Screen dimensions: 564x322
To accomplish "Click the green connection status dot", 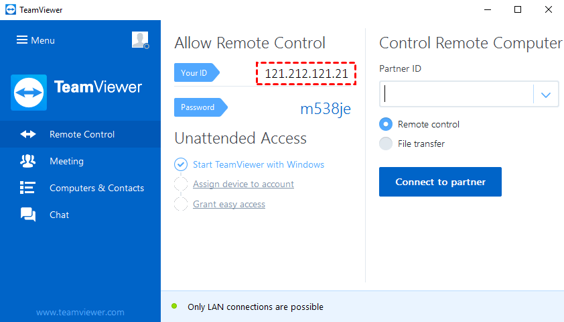I will pyautogui.click(x=174, y=307).
